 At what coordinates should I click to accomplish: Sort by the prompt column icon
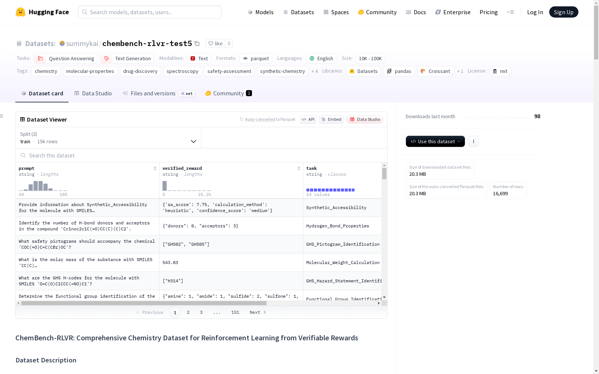(x=155, y=168)
